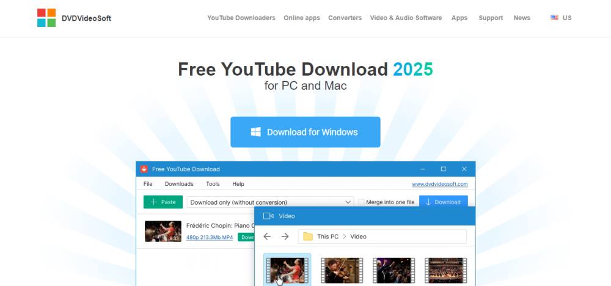Close the Free YouTube Download window
Screen dimensions: 611x286
[x=464, y=169]
